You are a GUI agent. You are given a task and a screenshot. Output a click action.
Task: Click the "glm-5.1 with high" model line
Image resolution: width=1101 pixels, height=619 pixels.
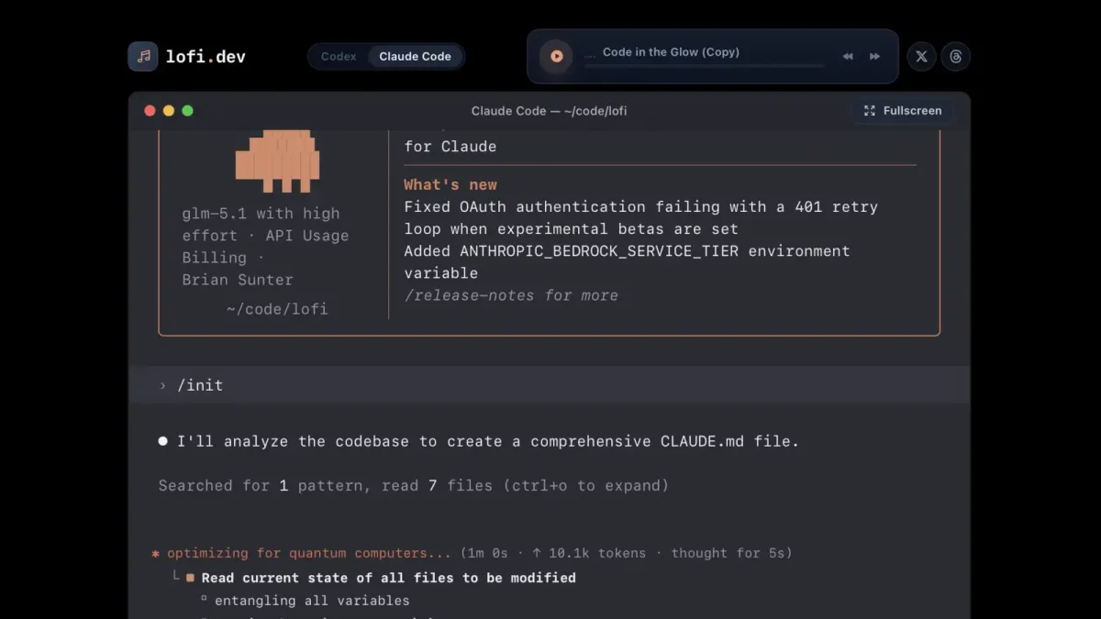pyautogui.click(x=261, y=214)
